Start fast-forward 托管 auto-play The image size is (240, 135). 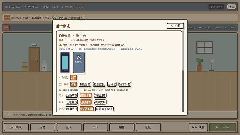point(198,127)
